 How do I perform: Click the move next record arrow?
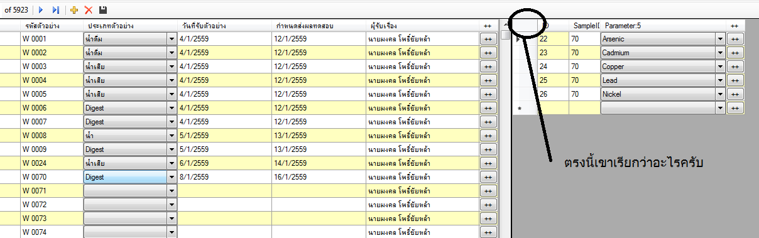[41, 10]
